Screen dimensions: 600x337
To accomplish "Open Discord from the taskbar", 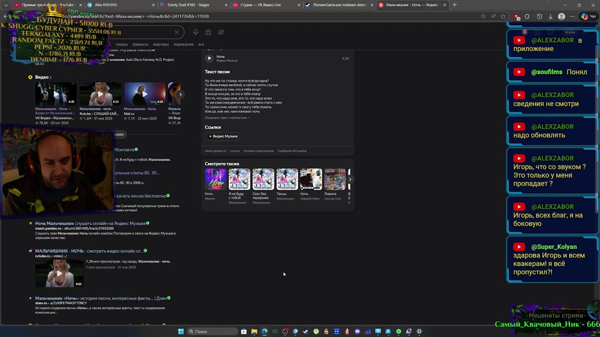I will 357,331.
